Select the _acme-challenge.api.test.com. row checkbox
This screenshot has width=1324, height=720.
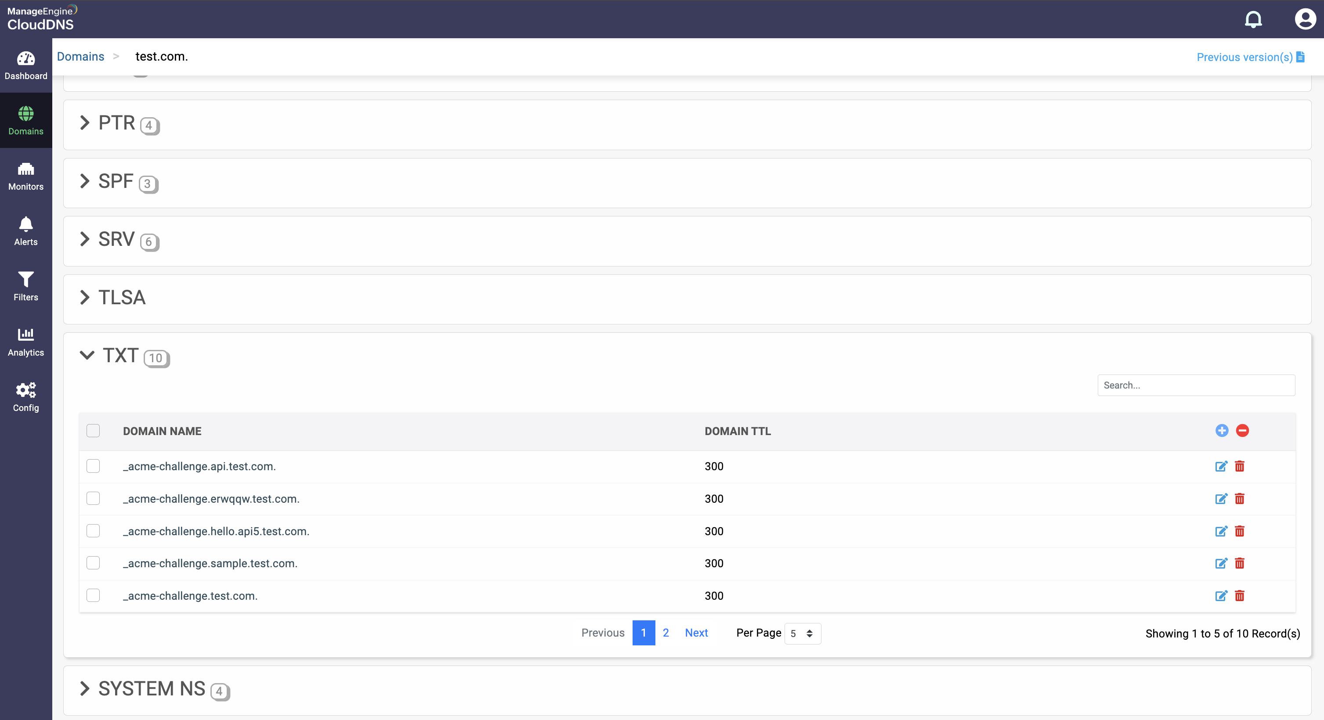[93, 466]
